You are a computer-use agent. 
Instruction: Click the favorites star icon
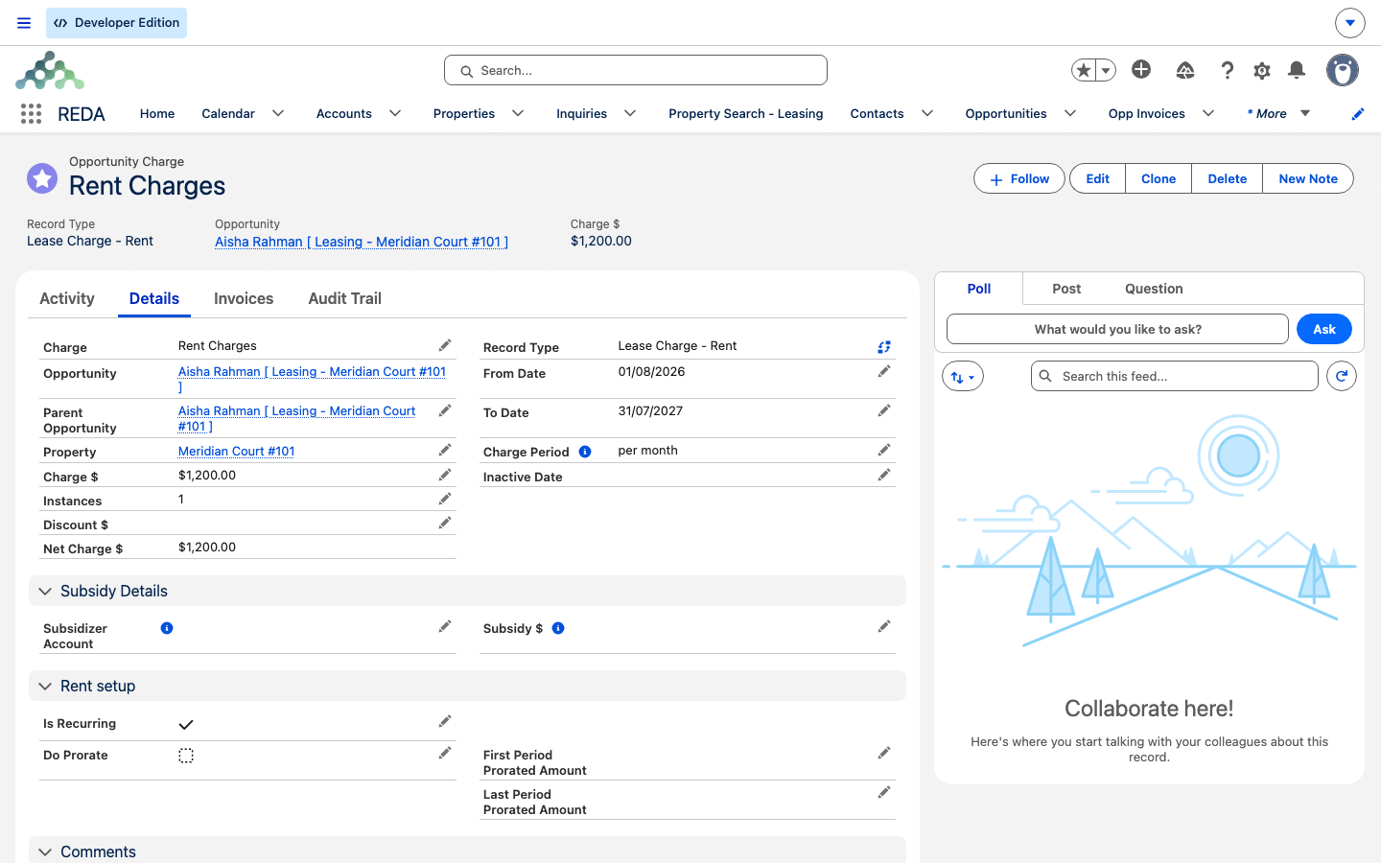[1084, 70]
